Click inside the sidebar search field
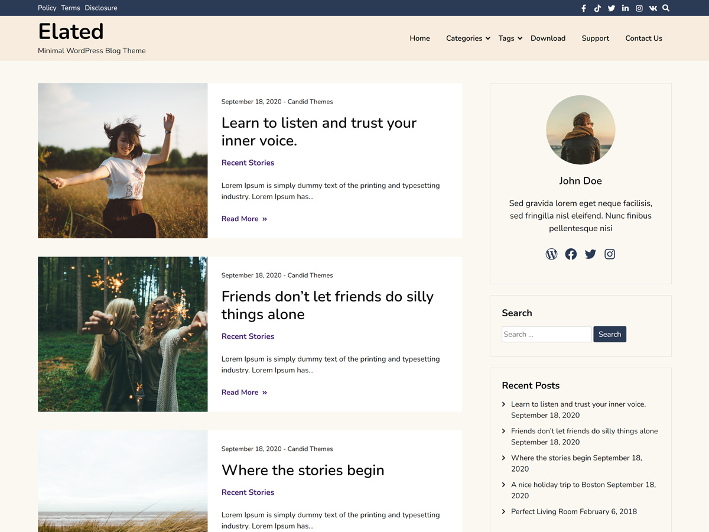Image resolution: width=709 pixels, height=532 pixels. coord(546,334)
